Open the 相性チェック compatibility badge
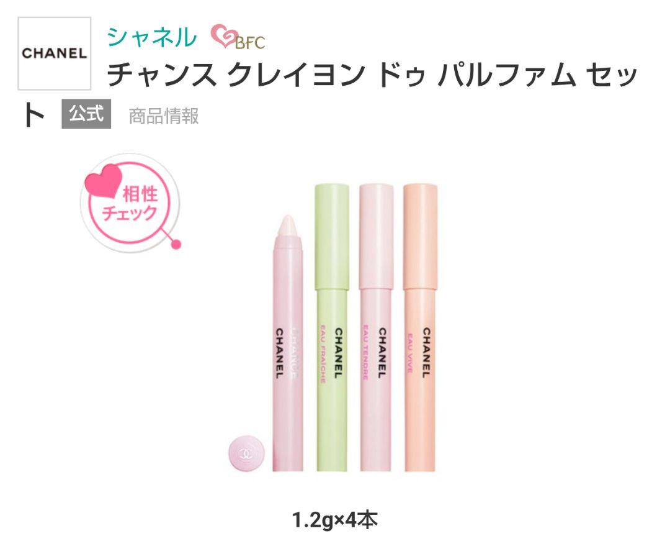 click(x=130, y=203)
